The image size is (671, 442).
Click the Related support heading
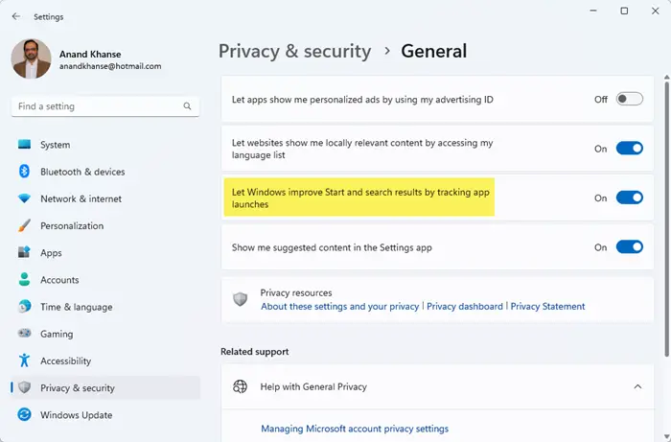click(x=255, y=352)
